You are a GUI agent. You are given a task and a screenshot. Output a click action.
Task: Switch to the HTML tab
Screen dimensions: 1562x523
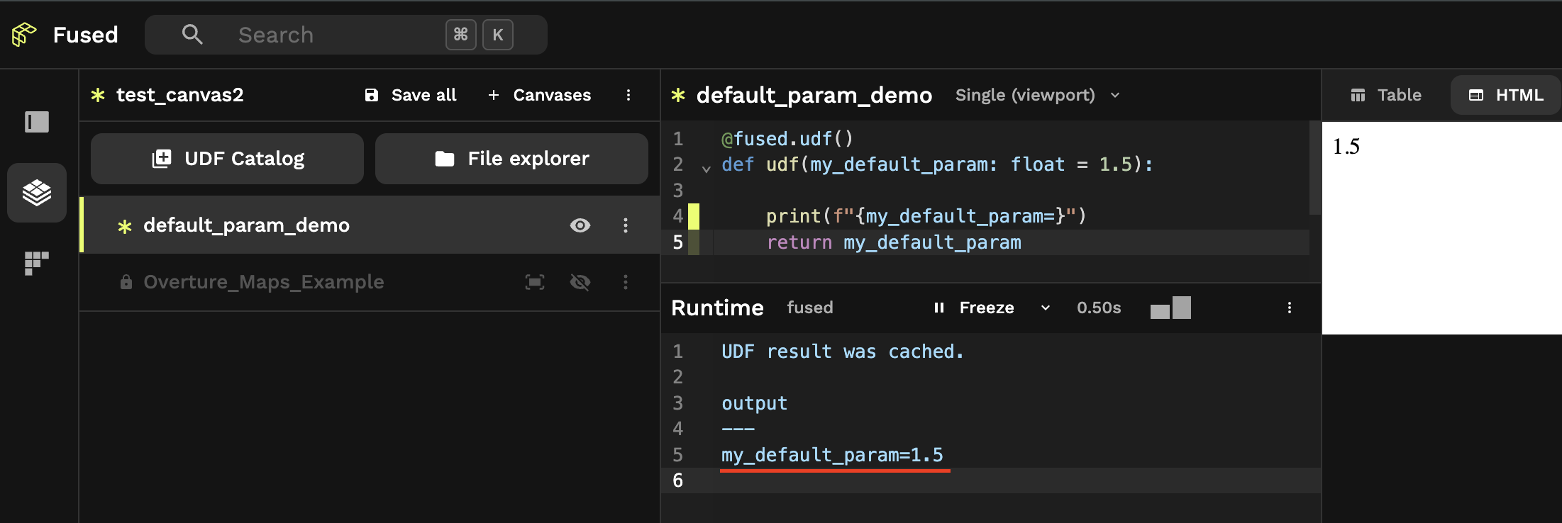point(1506,95)
